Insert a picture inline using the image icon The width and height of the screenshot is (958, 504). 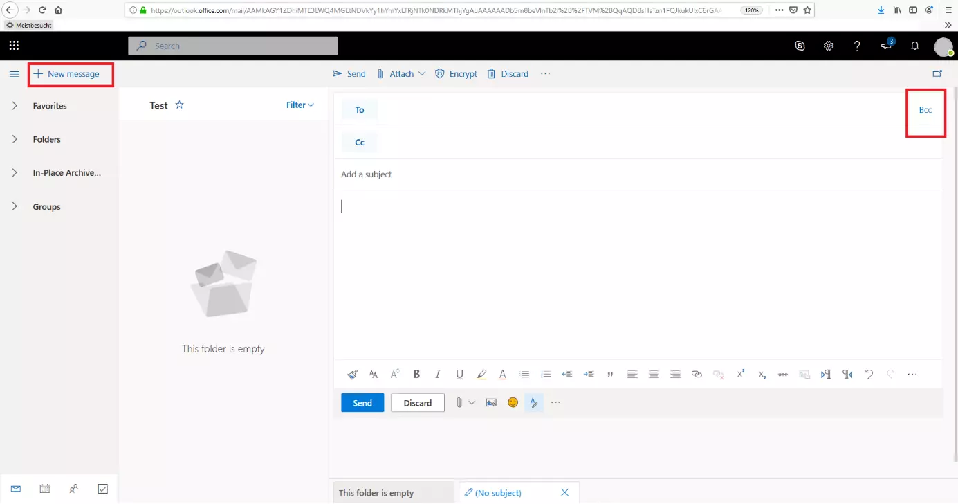[x=491, y=402]
